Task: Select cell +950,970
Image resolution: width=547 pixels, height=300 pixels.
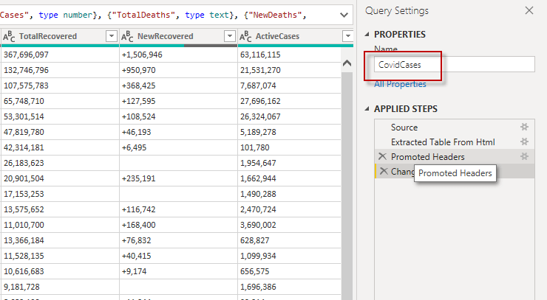Action: (178, 70)
